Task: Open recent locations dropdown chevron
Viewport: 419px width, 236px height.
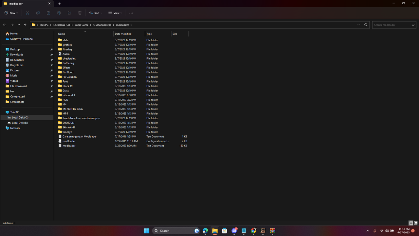Action: 19,25
